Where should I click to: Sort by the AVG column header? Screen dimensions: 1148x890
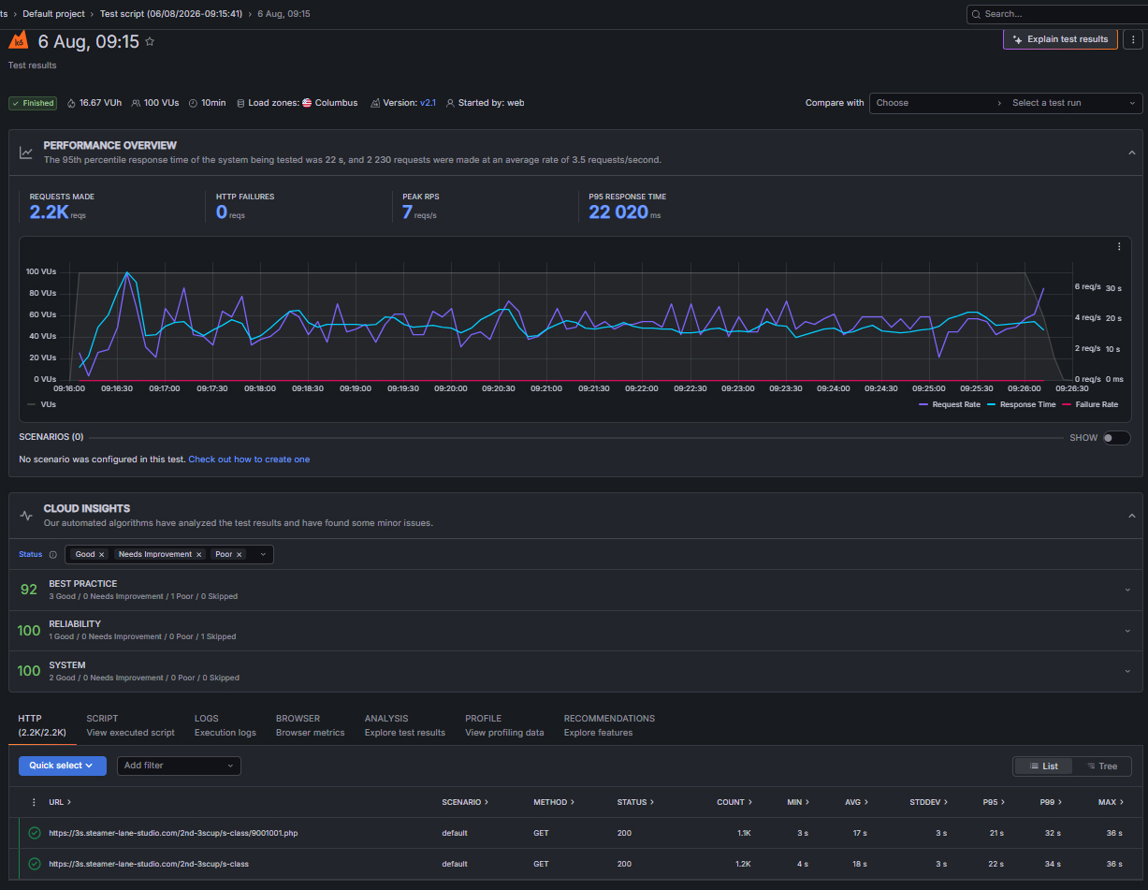856,802
